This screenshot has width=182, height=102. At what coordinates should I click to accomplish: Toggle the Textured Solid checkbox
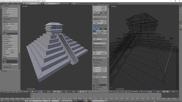point(94,87)
